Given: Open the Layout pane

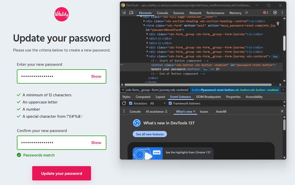Looking at the screenshot, I should [x=160, y=97].
